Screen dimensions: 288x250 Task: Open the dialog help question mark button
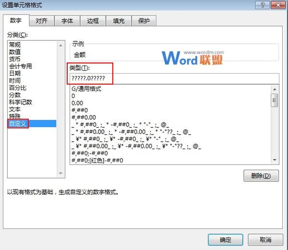pyautogui.click(x=262, y=5)
